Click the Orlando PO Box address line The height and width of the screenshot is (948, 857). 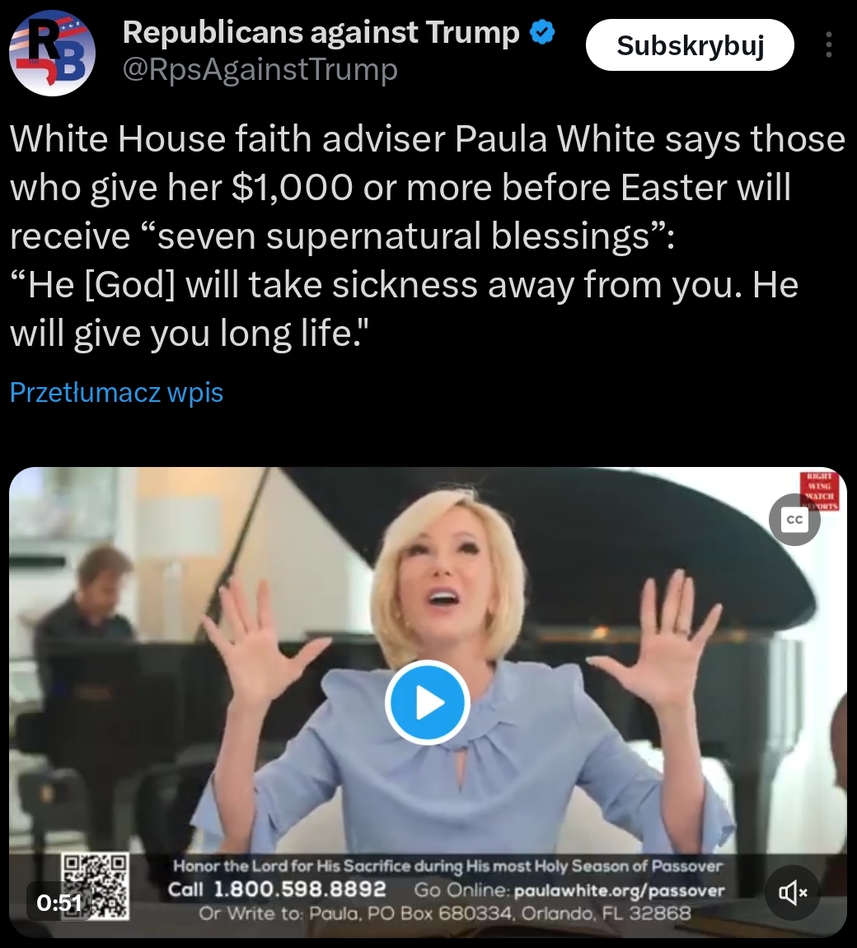point(444,913)
